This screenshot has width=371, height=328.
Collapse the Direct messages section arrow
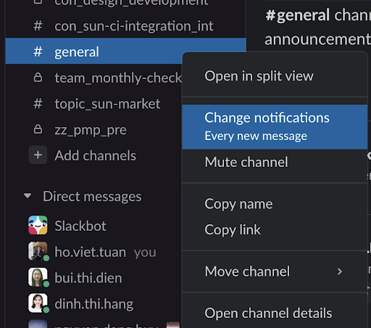coord(28,195)
